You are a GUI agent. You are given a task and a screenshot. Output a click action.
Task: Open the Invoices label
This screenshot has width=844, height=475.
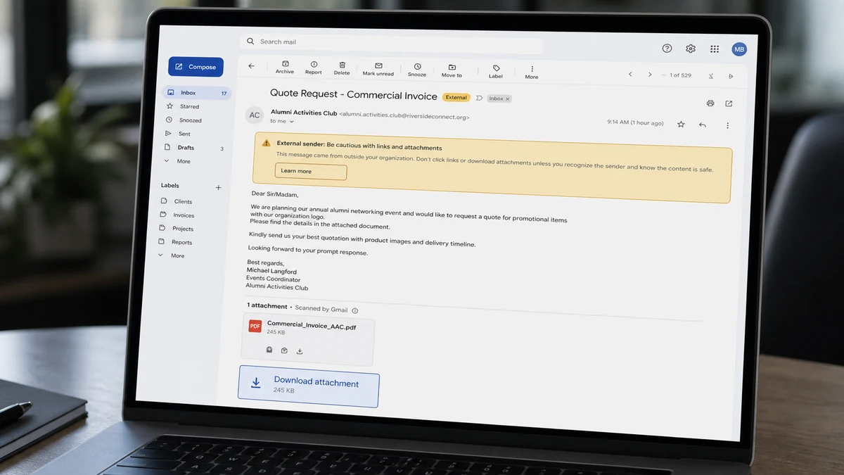click(177, 215)
